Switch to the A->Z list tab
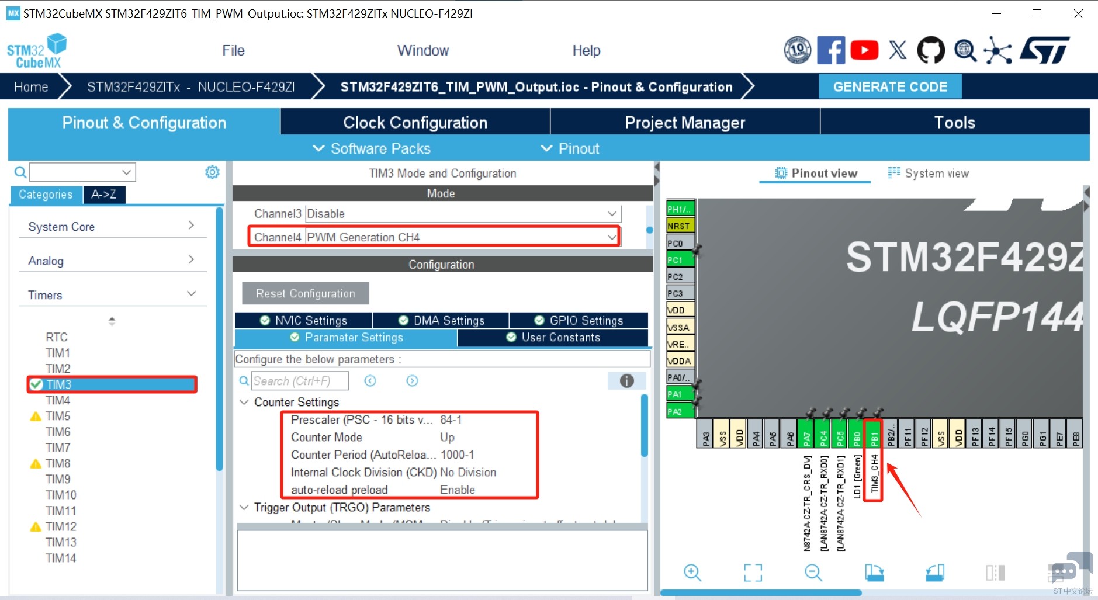The height and width of the screenshot is (600, 1098). (x=104, y=195)
